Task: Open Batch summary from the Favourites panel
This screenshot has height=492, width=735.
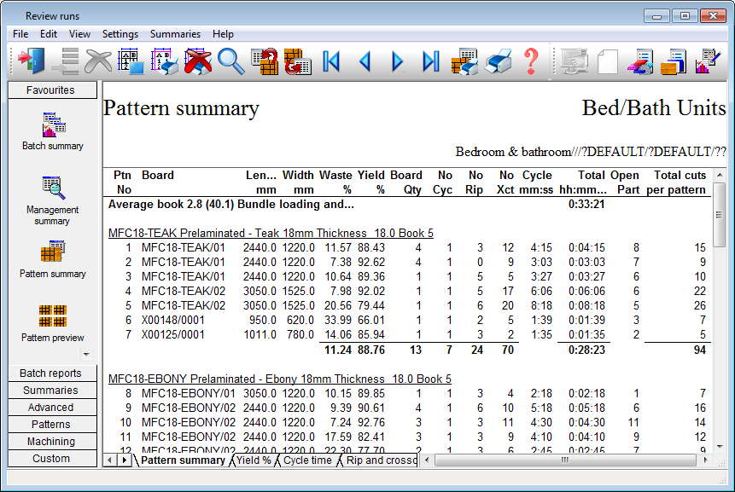Action: tap(53, 131)
